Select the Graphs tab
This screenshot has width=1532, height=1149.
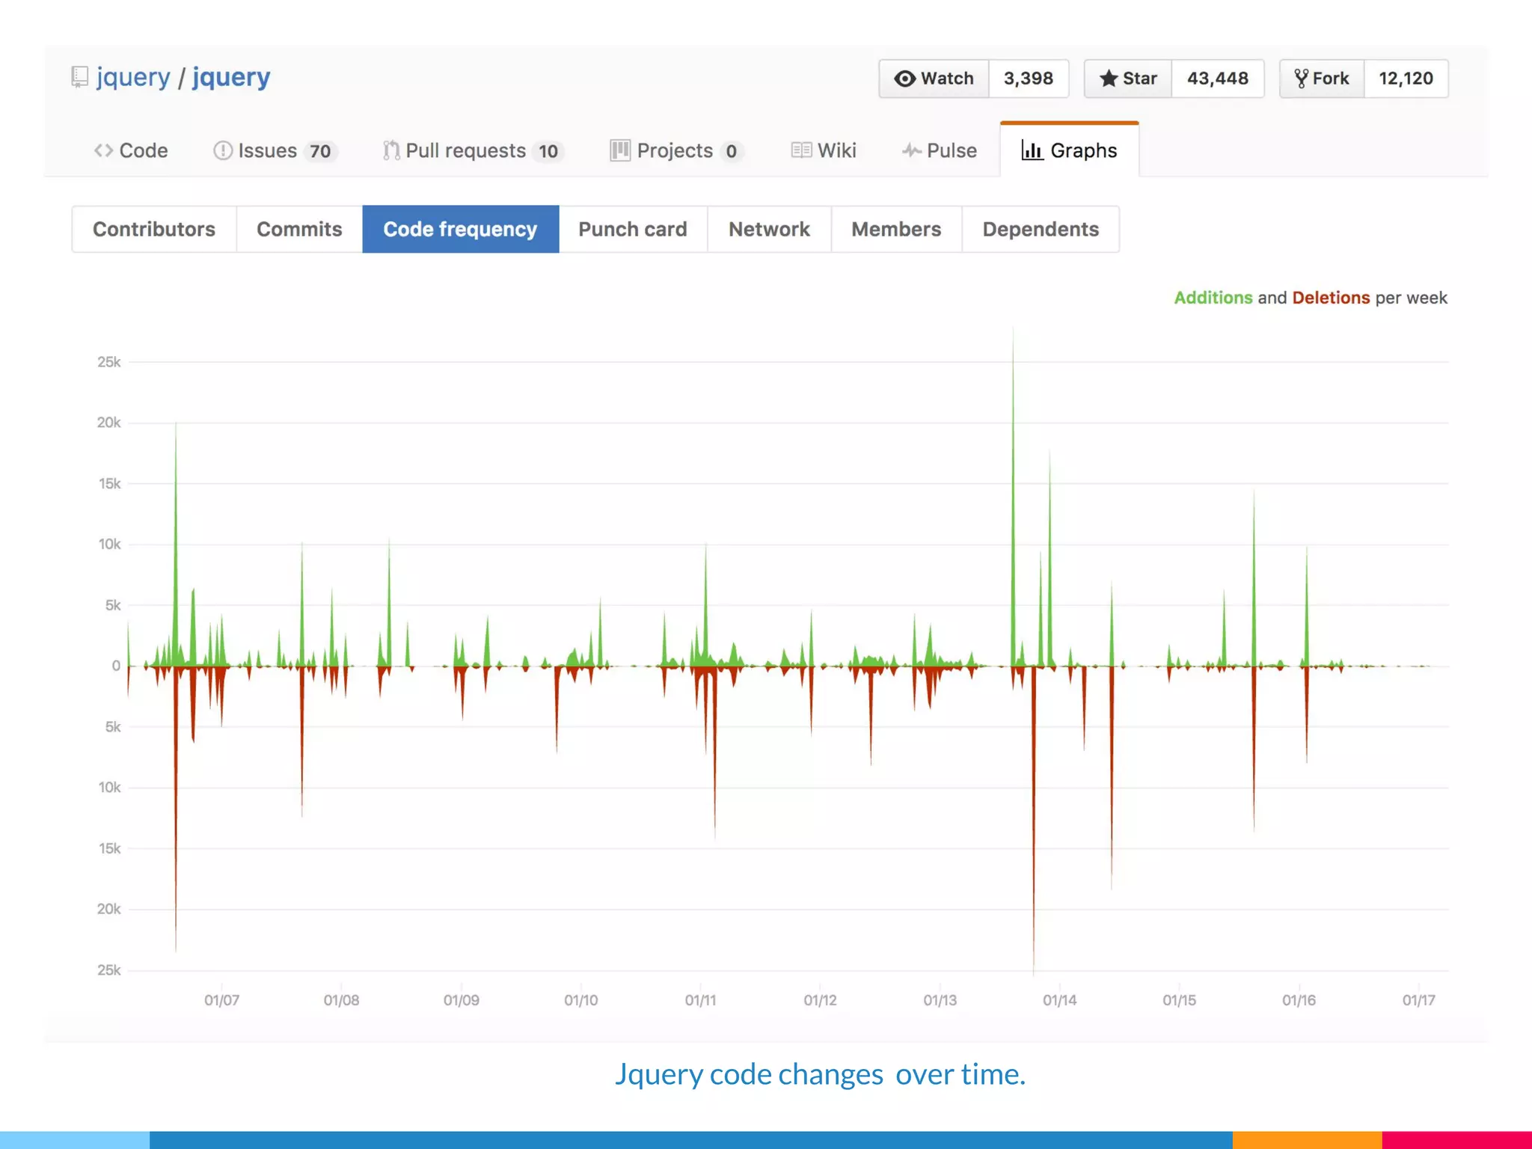pos(1069,150)
